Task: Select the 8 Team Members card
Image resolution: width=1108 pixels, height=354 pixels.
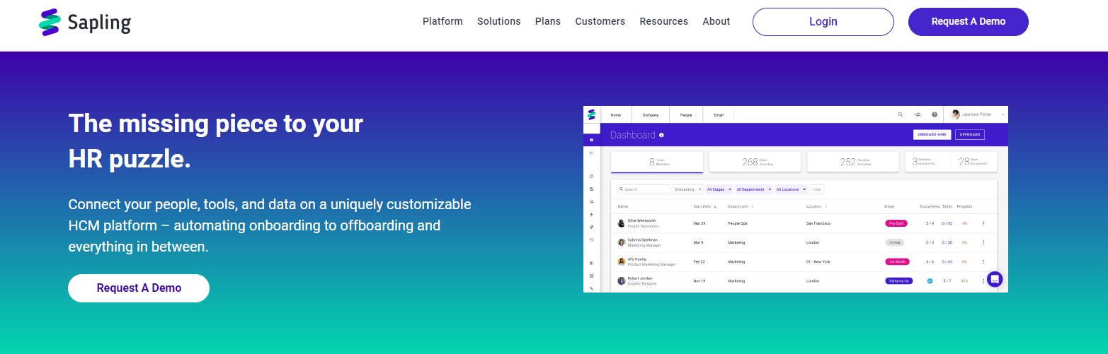Action: pos(657,162)
